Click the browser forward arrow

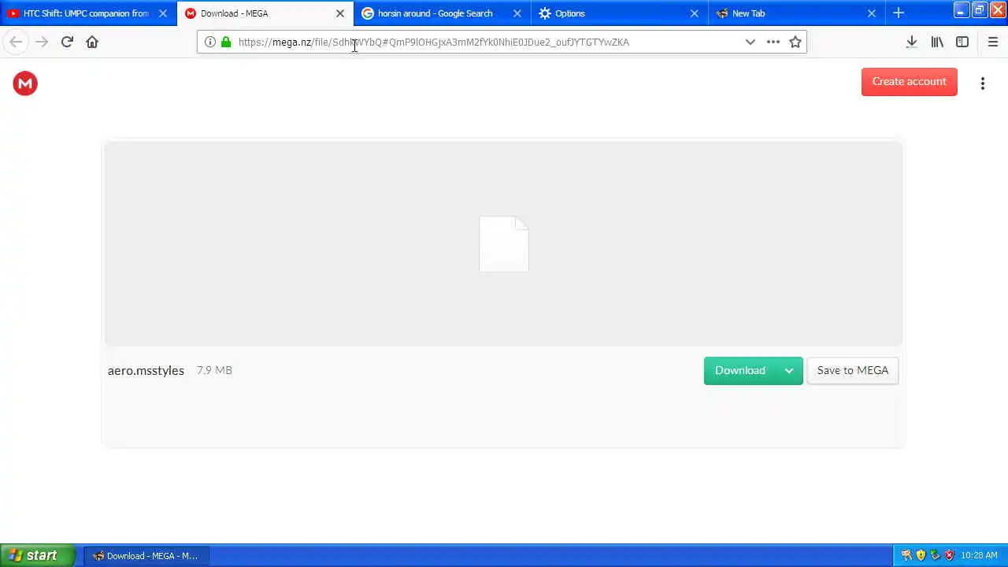coord(42,42)
